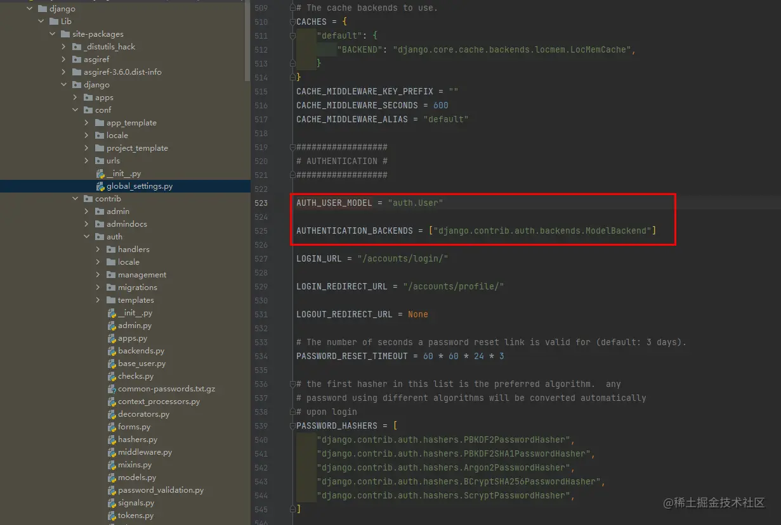
Task: Click the "/accounts/profile/" string value
Action: point(454,286)
